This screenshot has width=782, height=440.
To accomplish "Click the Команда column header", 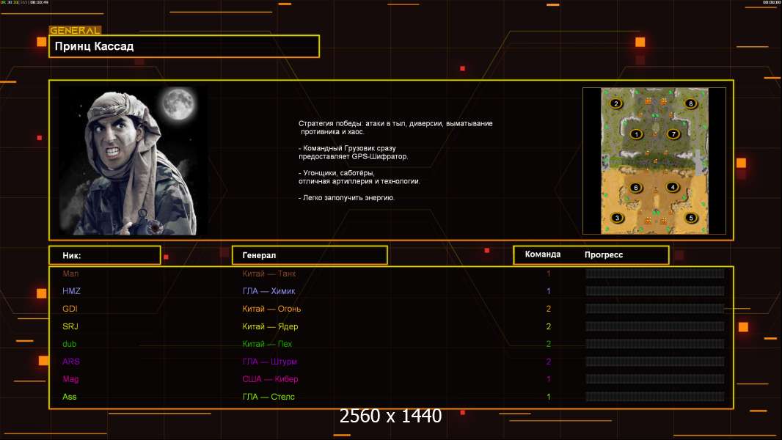I will [543, 254].
